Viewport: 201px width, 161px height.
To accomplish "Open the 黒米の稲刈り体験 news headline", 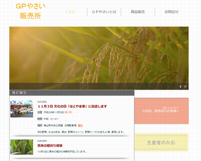I will pyautogui.click(x=50, y=145).
